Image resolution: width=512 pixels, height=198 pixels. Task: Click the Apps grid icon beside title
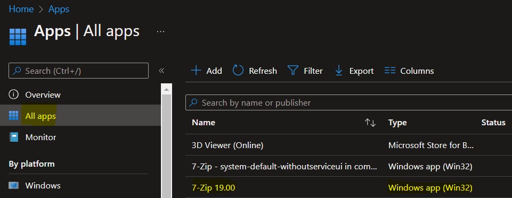(x=18, y=37)
